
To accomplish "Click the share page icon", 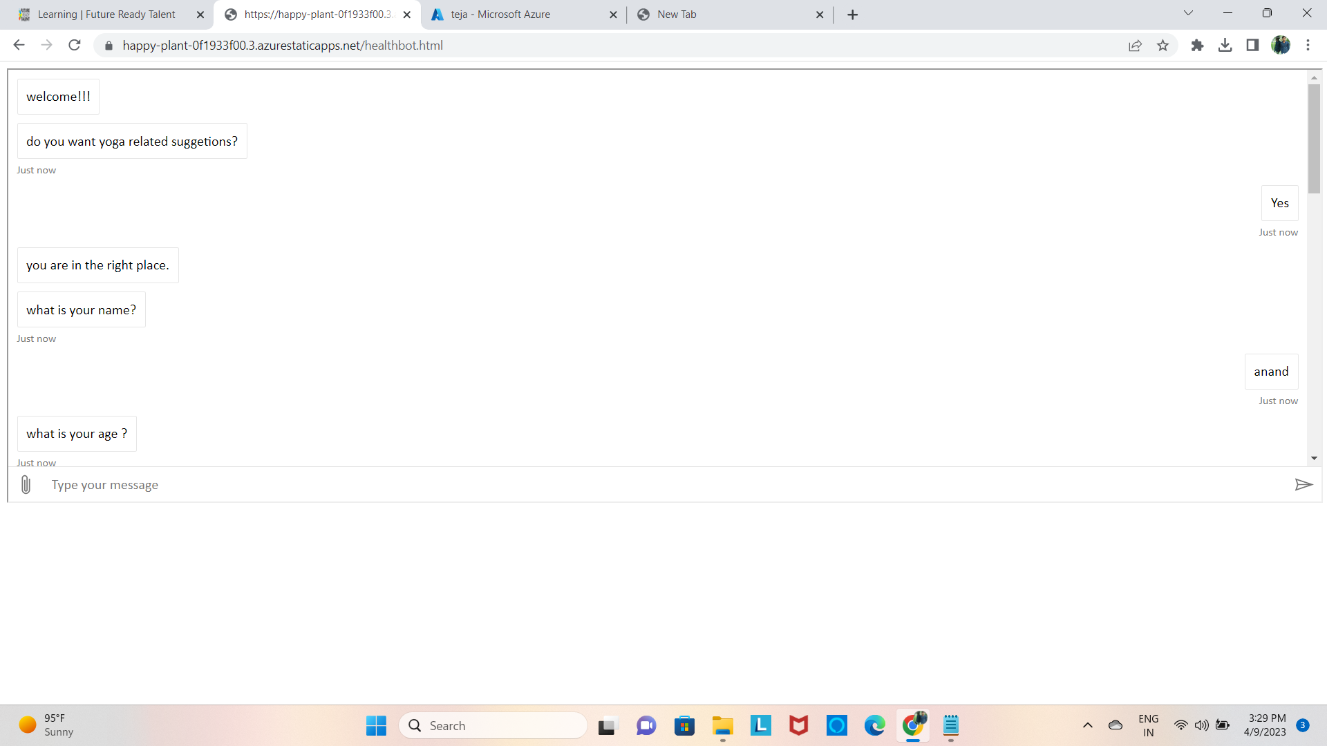I will point(1135,46).
